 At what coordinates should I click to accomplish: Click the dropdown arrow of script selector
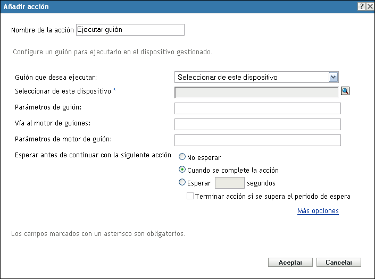[334, 77]
